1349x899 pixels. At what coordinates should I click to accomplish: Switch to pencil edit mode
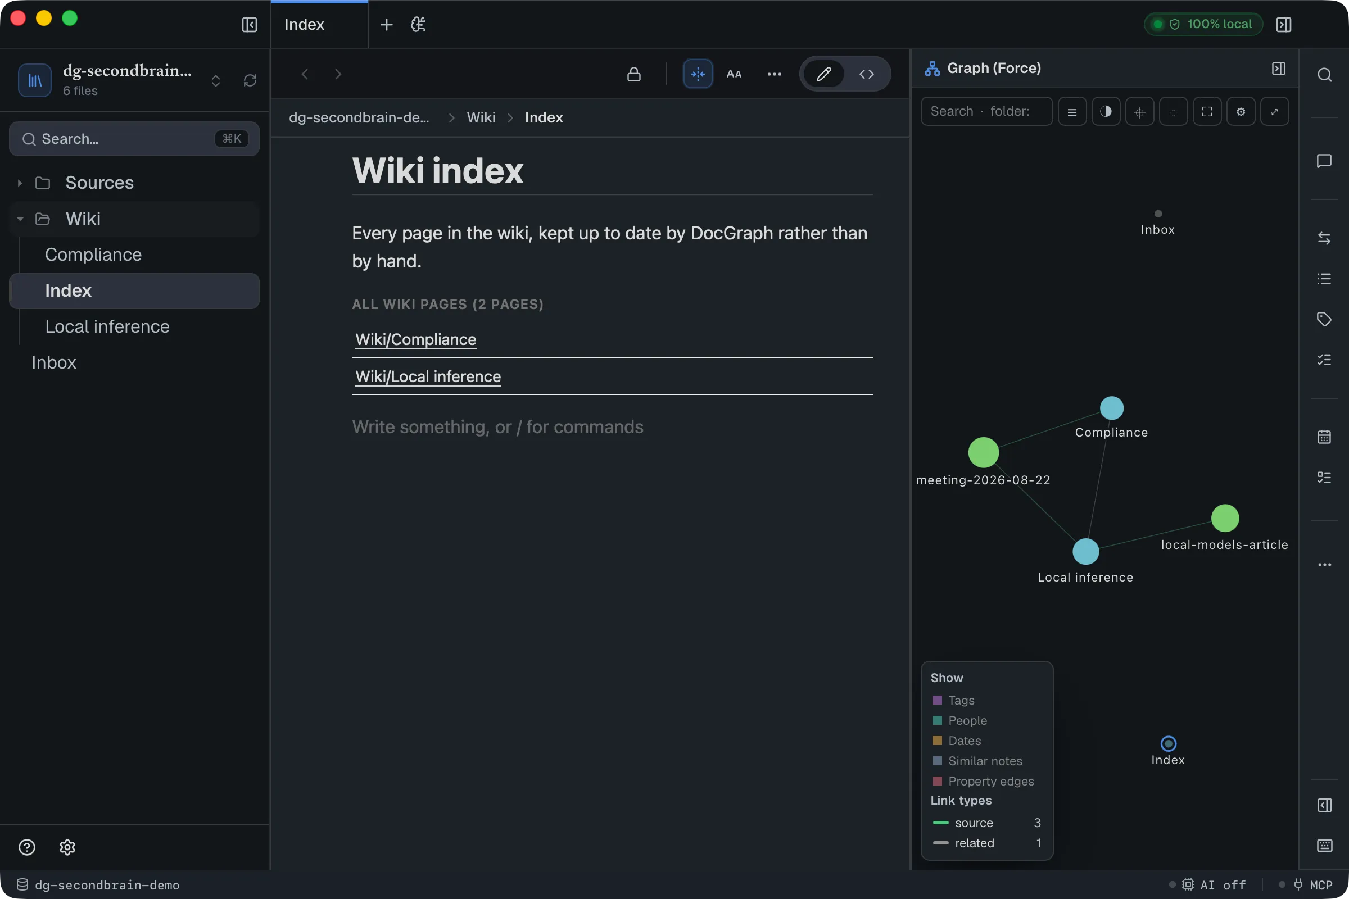tap(823, 74)
